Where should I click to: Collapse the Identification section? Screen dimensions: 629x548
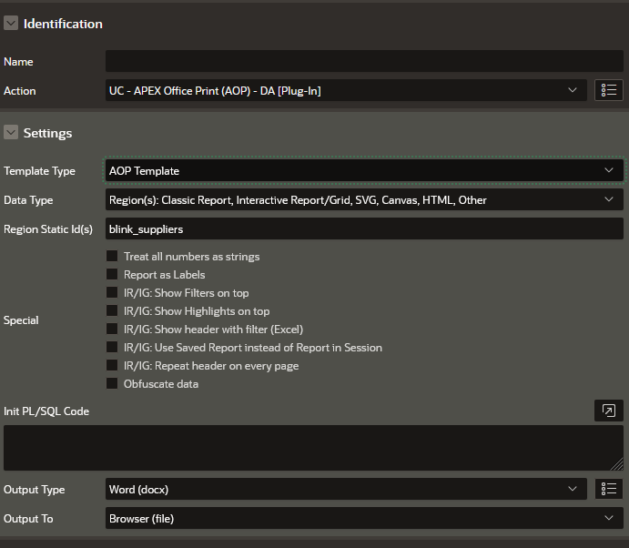click(11, 24)
